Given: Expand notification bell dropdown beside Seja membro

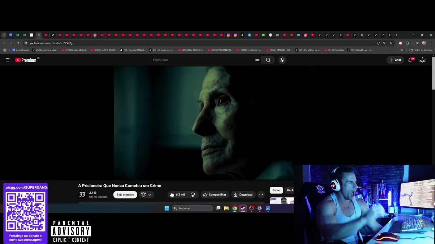Looking at the screenshot, I should [x=146, y=195].
